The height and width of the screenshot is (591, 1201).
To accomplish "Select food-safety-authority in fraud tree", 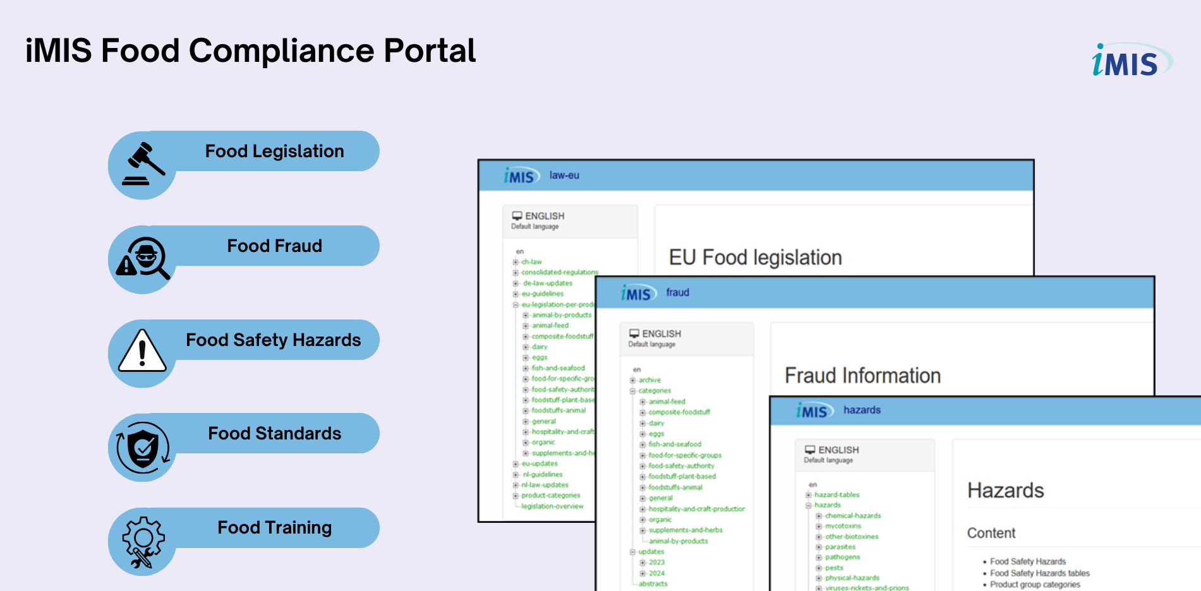I will pos(681,466).
